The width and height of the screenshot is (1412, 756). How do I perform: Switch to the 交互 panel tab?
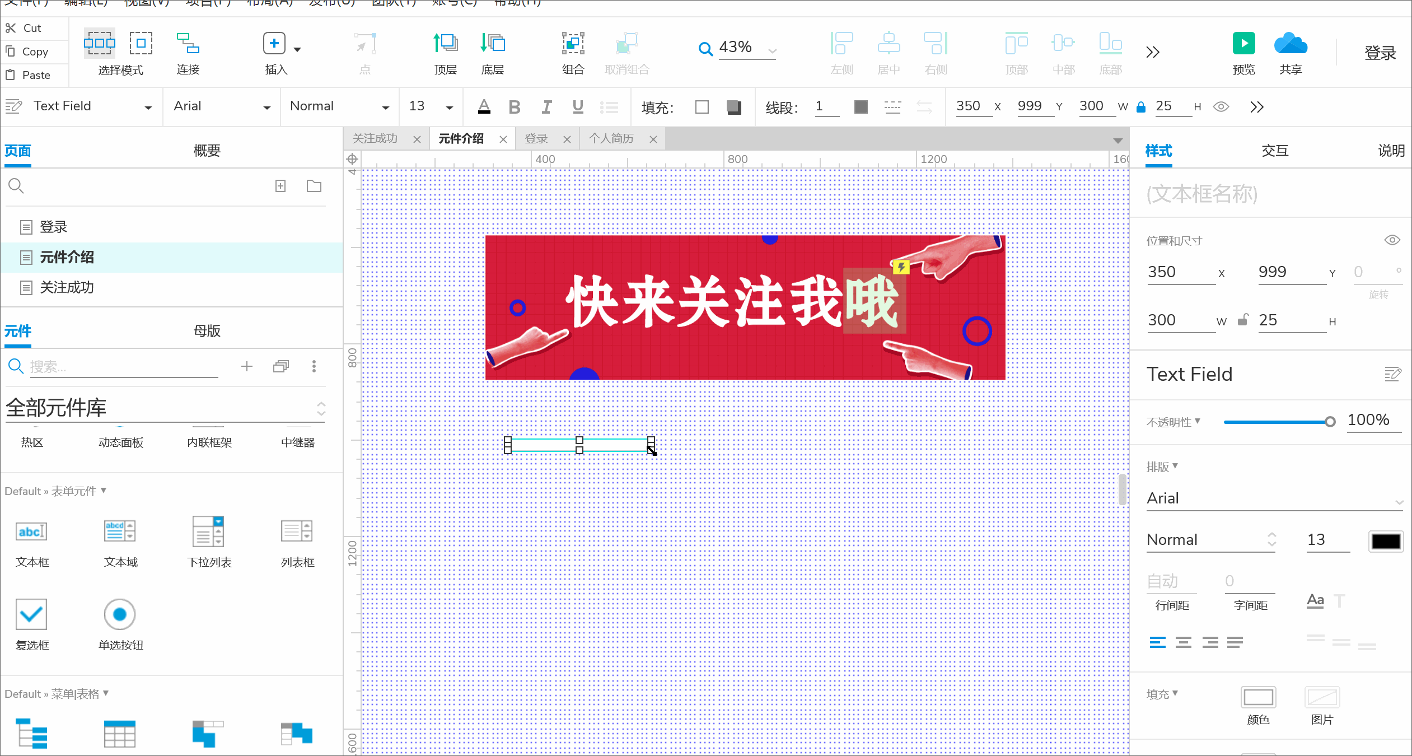click(1275, 151)
